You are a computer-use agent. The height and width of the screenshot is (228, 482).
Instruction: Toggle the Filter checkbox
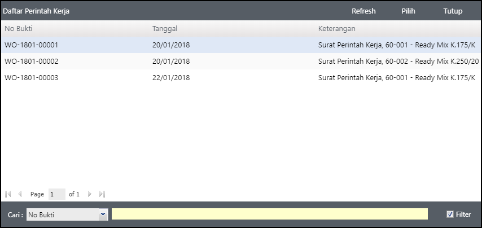[450, 214]
